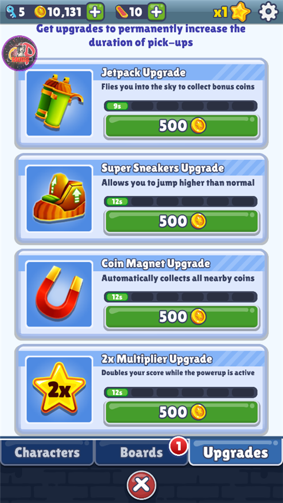
Task: Select the Jetpack image thumbnail
Action: 59,103
